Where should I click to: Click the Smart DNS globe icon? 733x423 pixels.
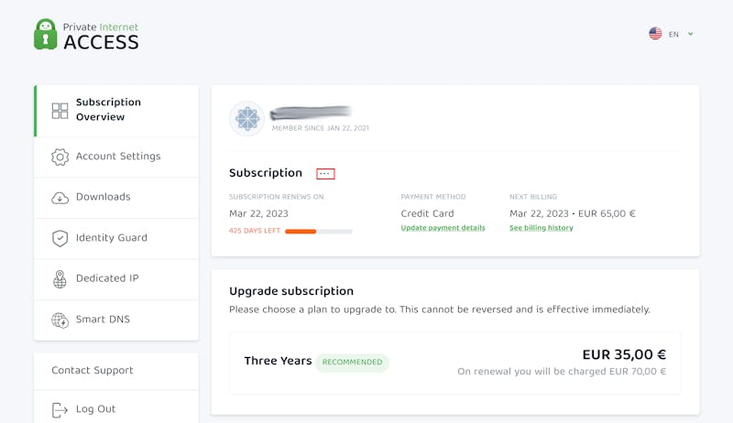click(x=60, y=320)
